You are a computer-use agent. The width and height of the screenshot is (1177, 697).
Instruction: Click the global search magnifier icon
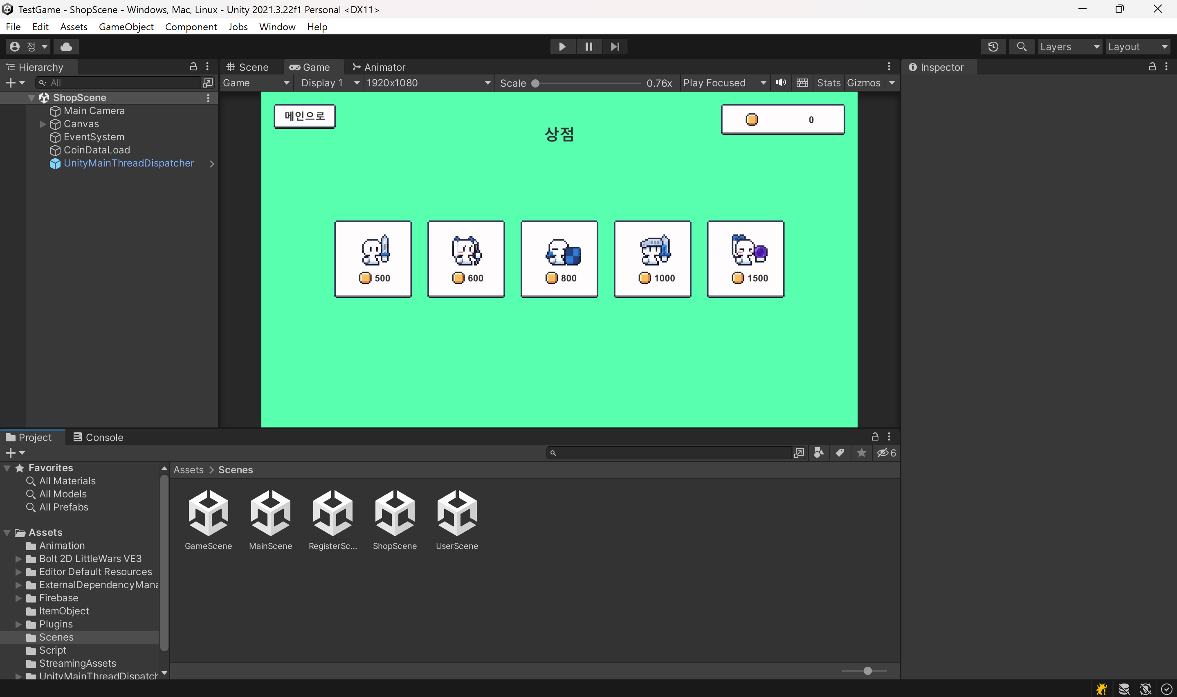click(x=1021, y=47)
